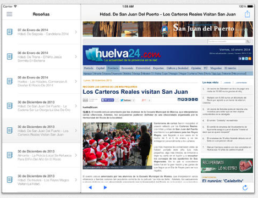Click the Reseñas title in left panel

pyautogui.click(x=41, y=14)
